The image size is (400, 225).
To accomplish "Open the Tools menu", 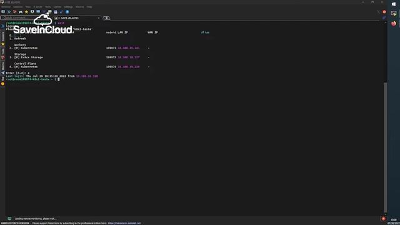I will pyautogui.click(x=48, y=7).
